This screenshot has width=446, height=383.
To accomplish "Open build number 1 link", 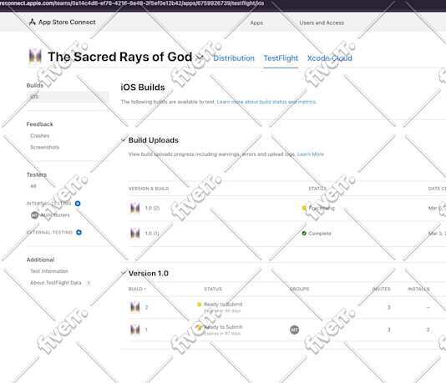I will coord(146,330).
